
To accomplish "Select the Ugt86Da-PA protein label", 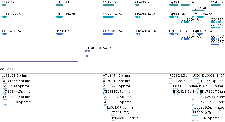I will tap(203, 31).
